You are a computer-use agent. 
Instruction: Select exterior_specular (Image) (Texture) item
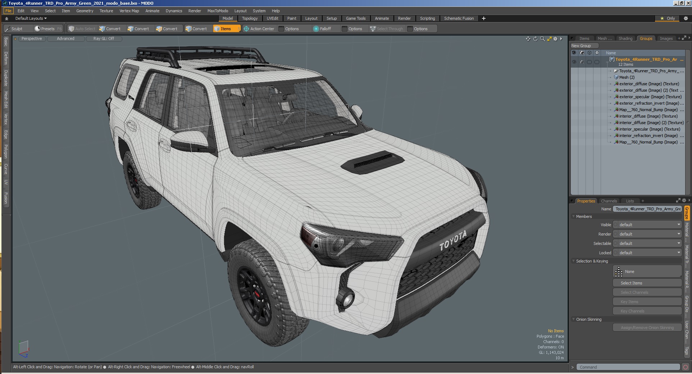[x=650, y=97]
